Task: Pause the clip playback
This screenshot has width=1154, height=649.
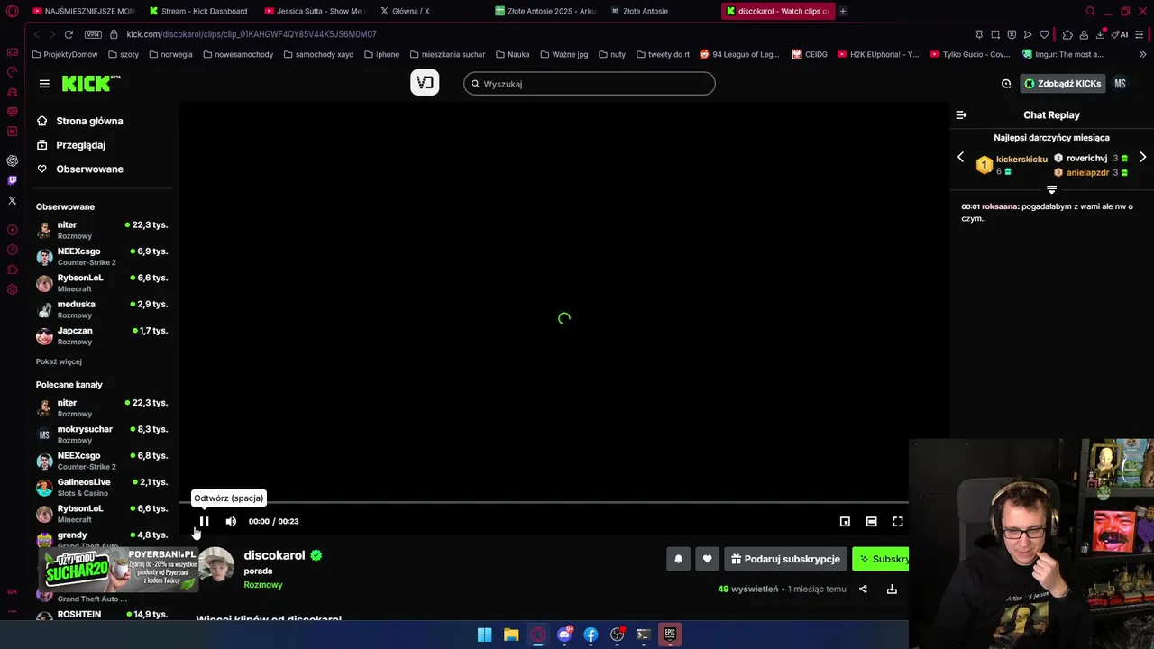Action: click(204, 521)
